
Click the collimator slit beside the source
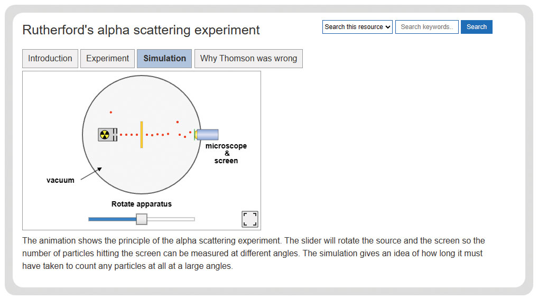115,135
